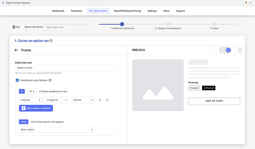255x149 pixels.
Task: Click the back arrow next to Frame
Action: pos(16,50)
